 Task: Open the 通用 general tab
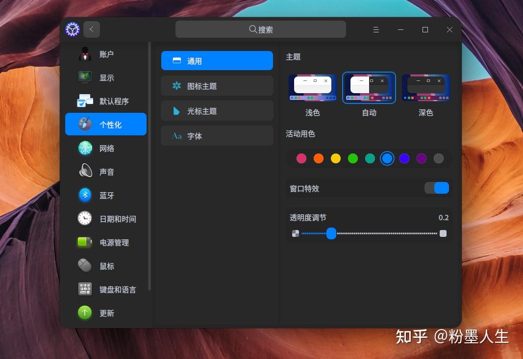pos(217,60)
